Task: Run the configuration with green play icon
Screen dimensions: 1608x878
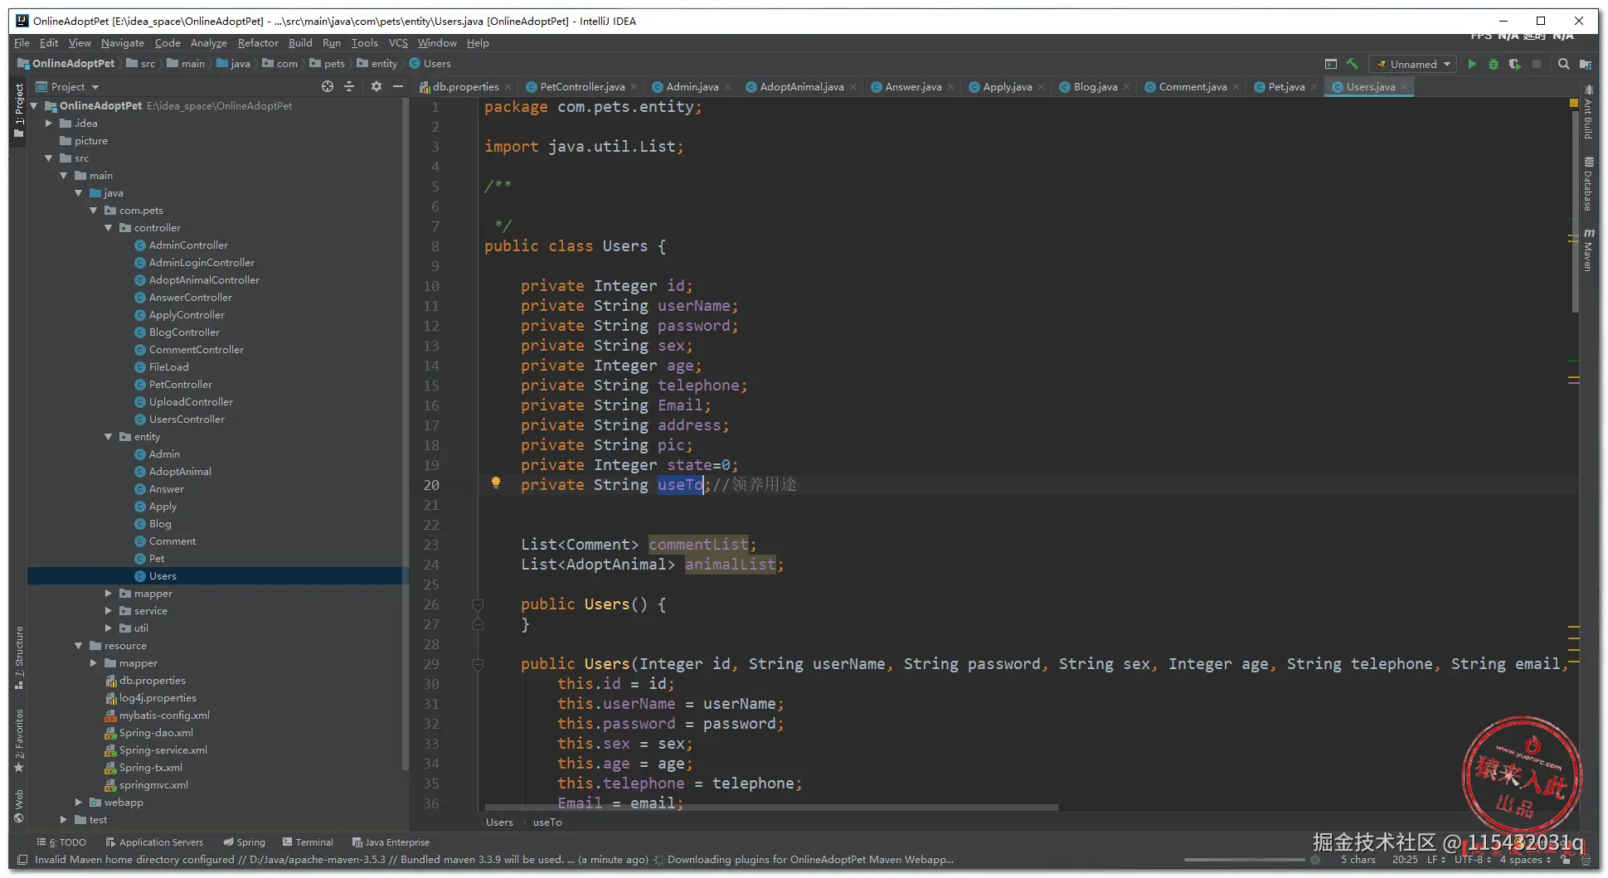Action: tap(1472, 64)
